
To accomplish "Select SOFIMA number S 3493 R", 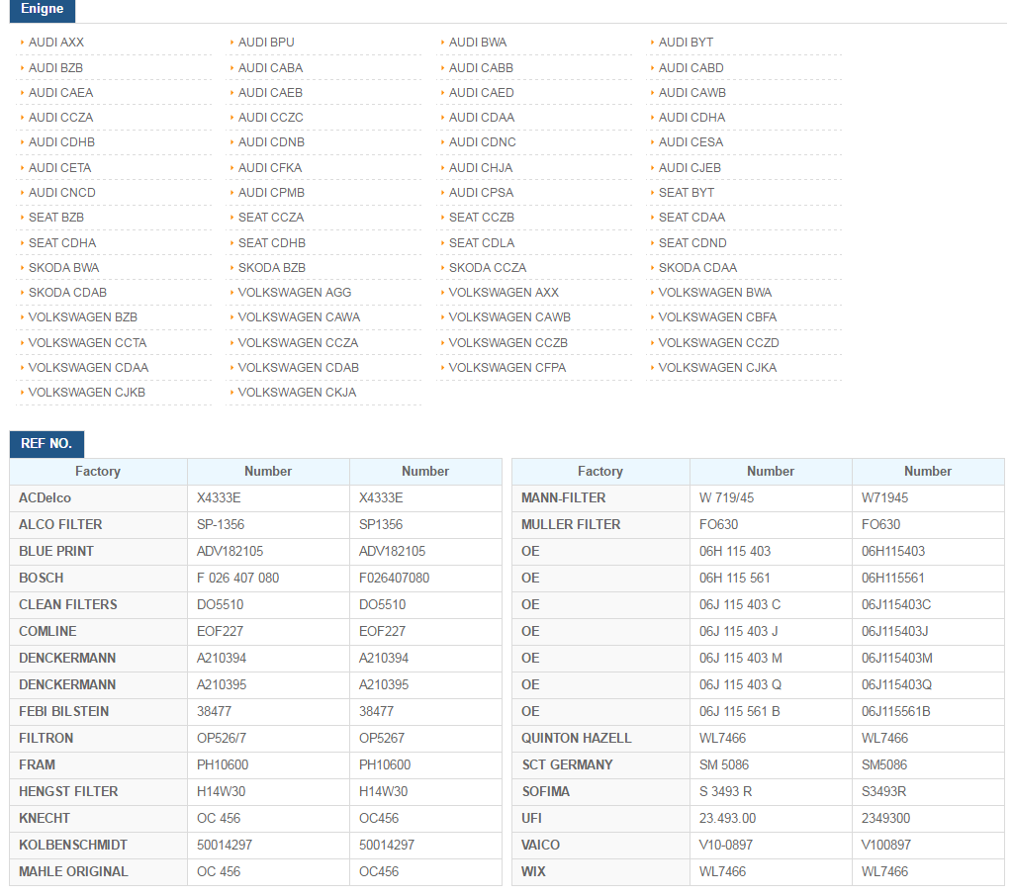I will point(725,791).
